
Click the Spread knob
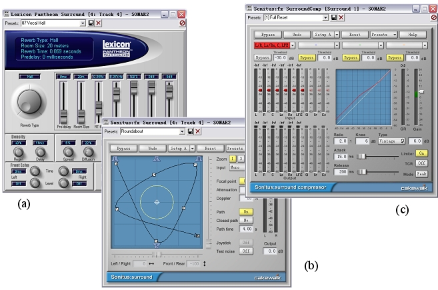[68, 152]
